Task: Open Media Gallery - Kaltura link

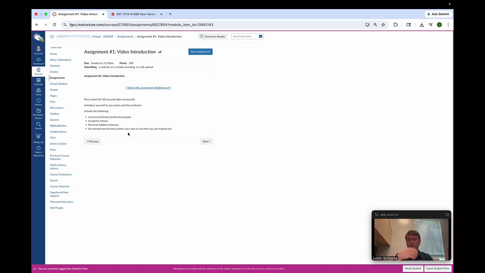Action: 59,167
